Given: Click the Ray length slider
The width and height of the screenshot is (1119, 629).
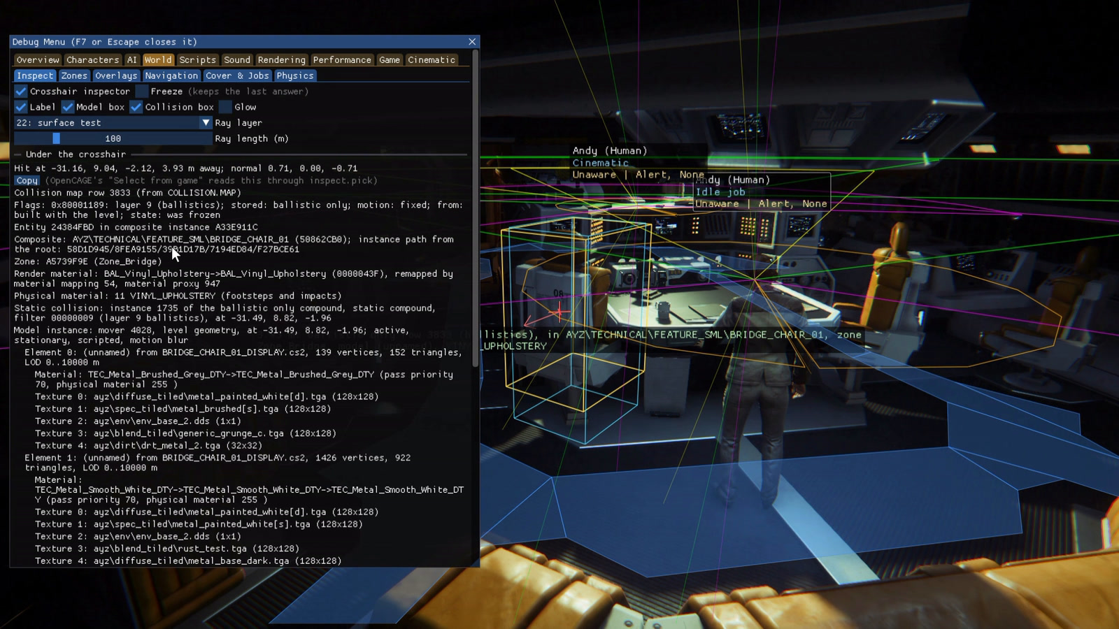Looking at the screenshot, I should pyautogui.click(x=113, y=138).
